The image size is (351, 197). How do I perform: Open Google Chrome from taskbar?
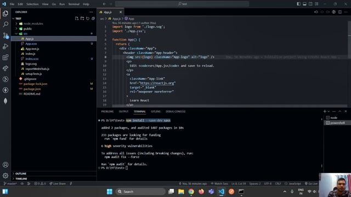[x=191, y=192]
